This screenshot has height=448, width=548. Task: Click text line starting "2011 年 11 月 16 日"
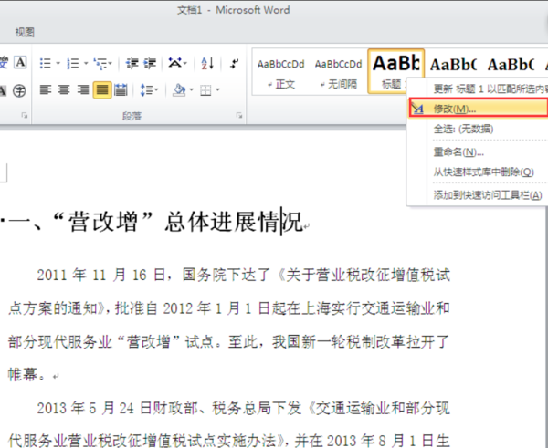(x=244, y=276)
